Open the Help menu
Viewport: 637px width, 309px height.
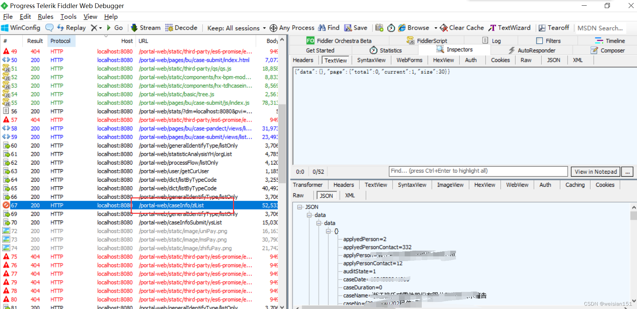click(x=111, y=16)
